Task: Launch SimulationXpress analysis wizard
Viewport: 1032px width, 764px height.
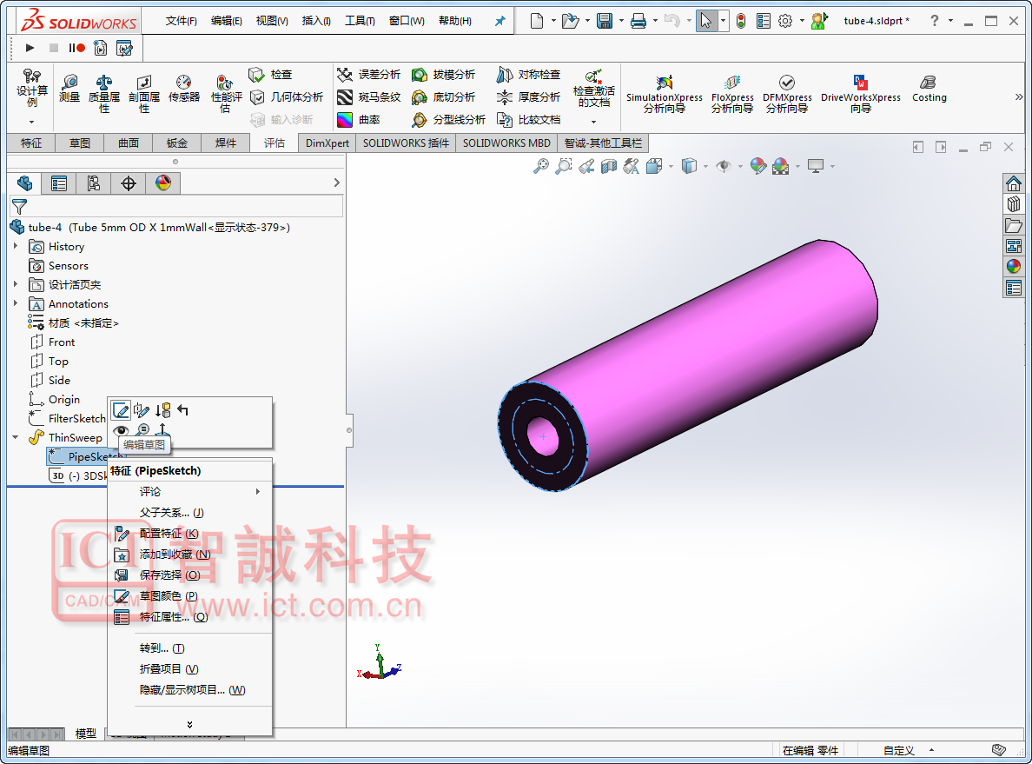Action: [664, 93]
